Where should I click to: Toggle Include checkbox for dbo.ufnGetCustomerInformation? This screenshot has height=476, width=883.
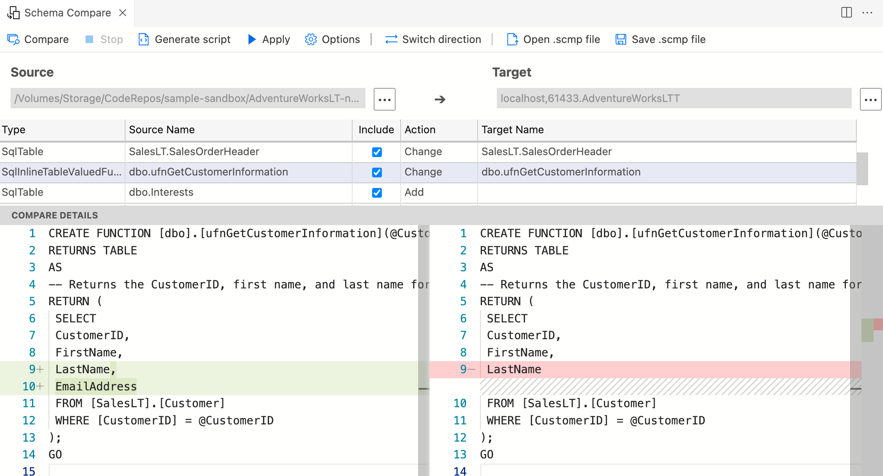(x=376, y=172)
